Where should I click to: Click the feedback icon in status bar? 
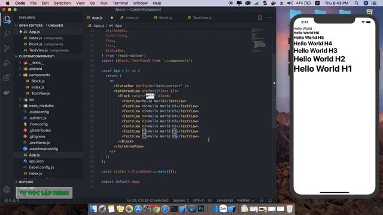(262, 201)
